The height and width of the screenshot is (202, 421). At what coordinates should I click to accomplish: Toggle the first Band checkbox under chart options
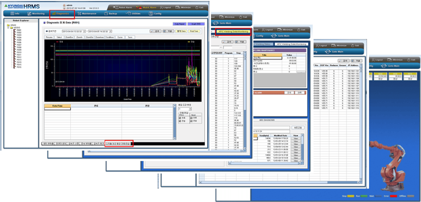[191, 118]
